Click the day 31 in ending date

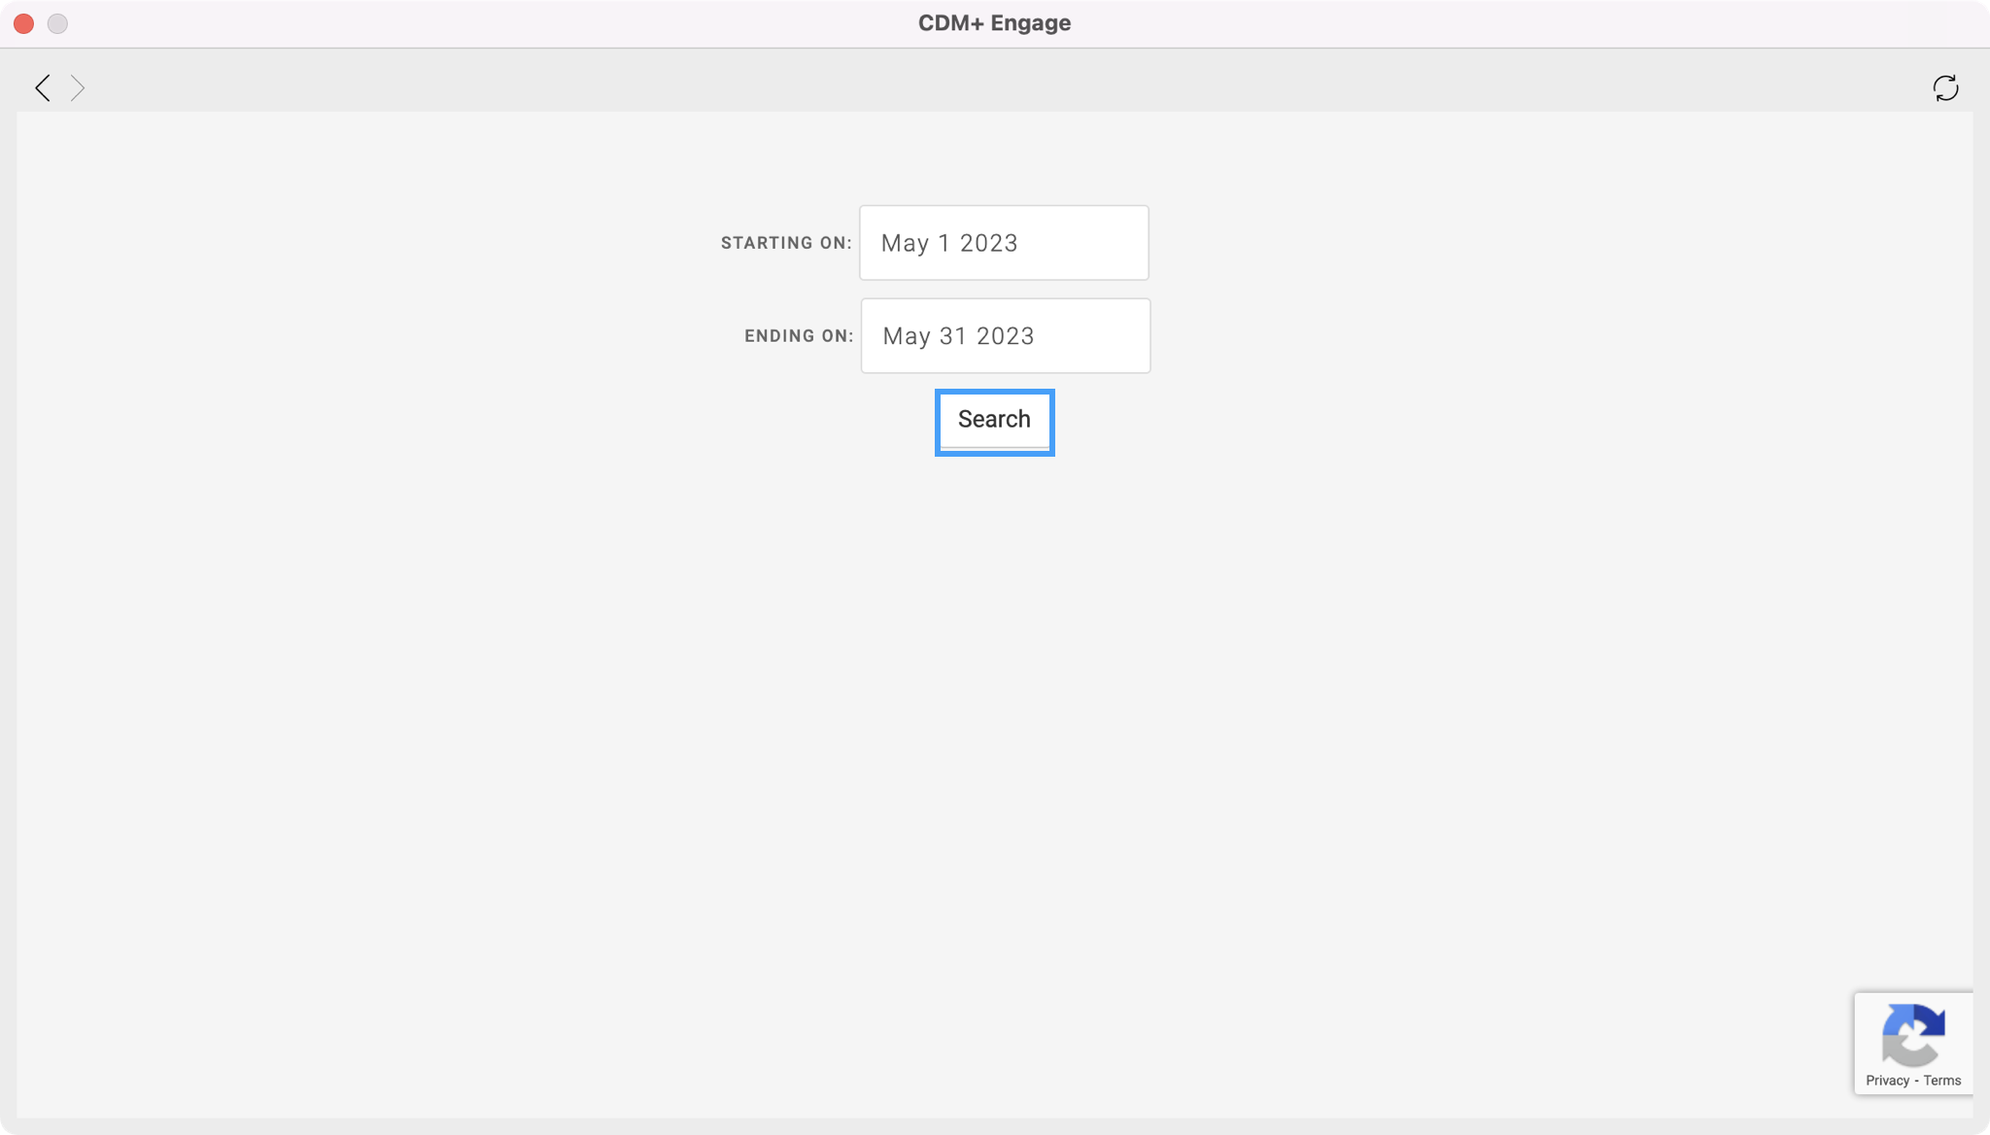pyautogui.click(x=952, y=336)
